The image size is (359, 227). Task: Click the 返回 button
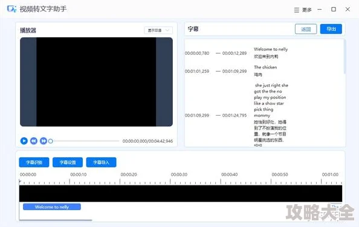tap(306, 29)
